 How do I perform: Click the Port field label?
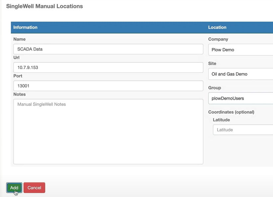18,76
